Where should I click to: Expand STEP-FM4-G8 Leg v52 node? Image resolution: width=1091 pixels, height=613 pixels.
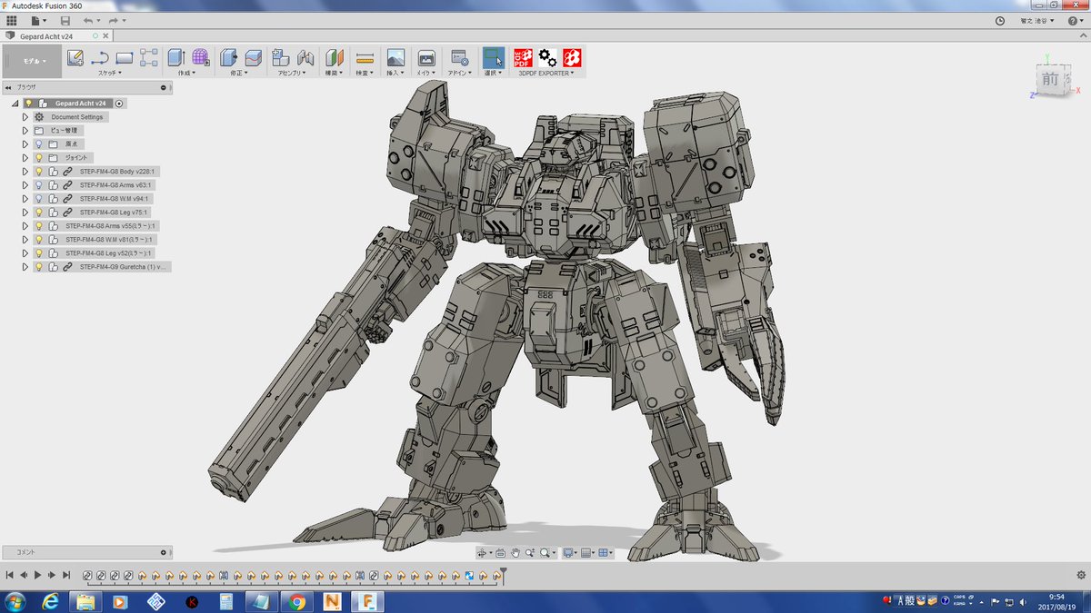[25, 253]
